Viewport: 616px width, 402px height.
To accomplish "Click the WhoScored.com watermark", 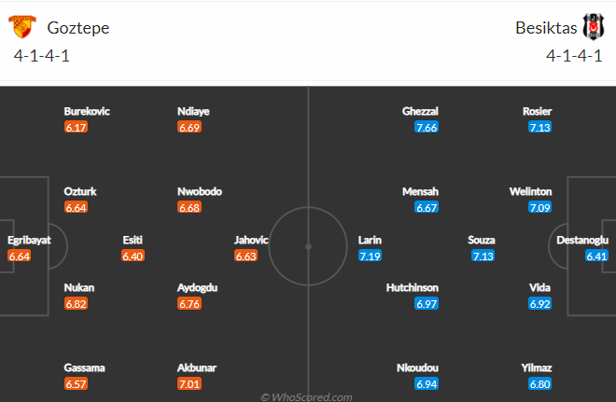I will (306, 397).
